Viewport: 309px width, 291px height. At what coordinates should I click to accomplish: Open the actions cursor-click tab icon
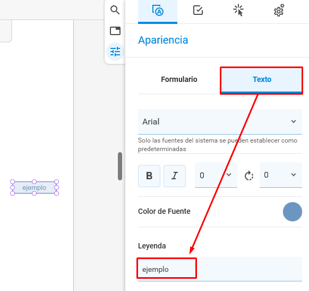[238, 10]
